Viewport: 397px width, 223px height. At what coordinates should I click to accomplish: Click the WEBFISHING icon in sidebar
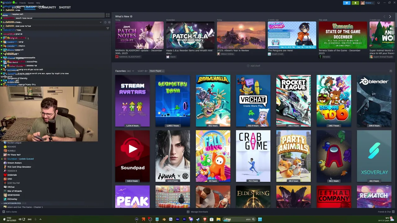[x=5, y=195]
